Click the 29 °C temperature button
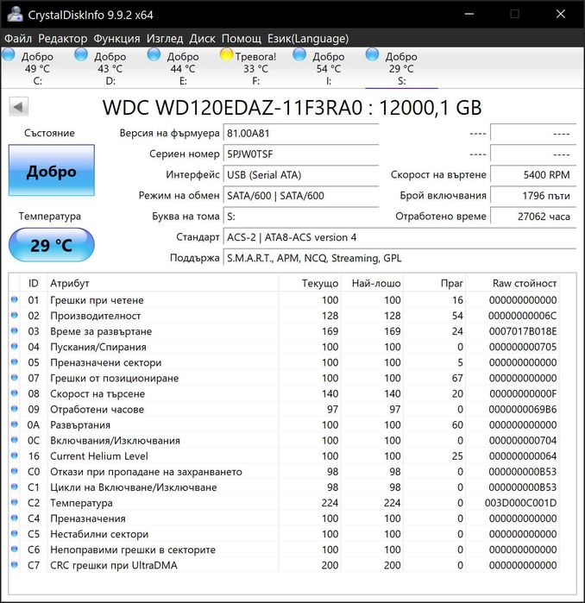 [x=52, y=245]
